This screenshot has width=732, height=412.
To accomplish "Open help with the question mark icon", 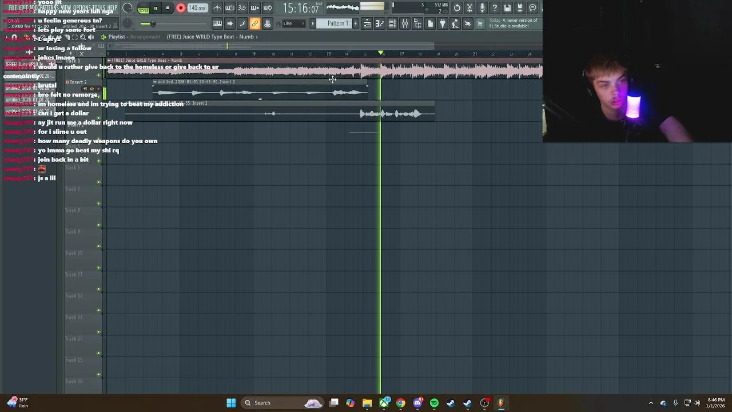I will 495,8.
